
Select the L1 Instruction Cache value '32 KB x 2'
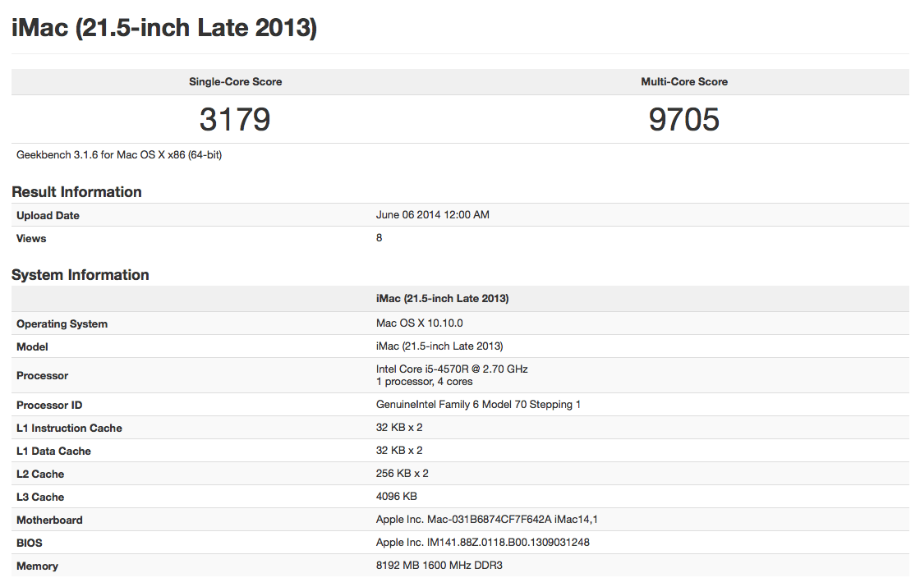[x=399, y=428]
